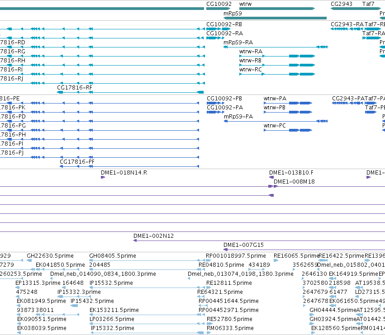Select the Taf7 gene label
The width and height of the screenshot is (385, 335).
click(368, 4)
